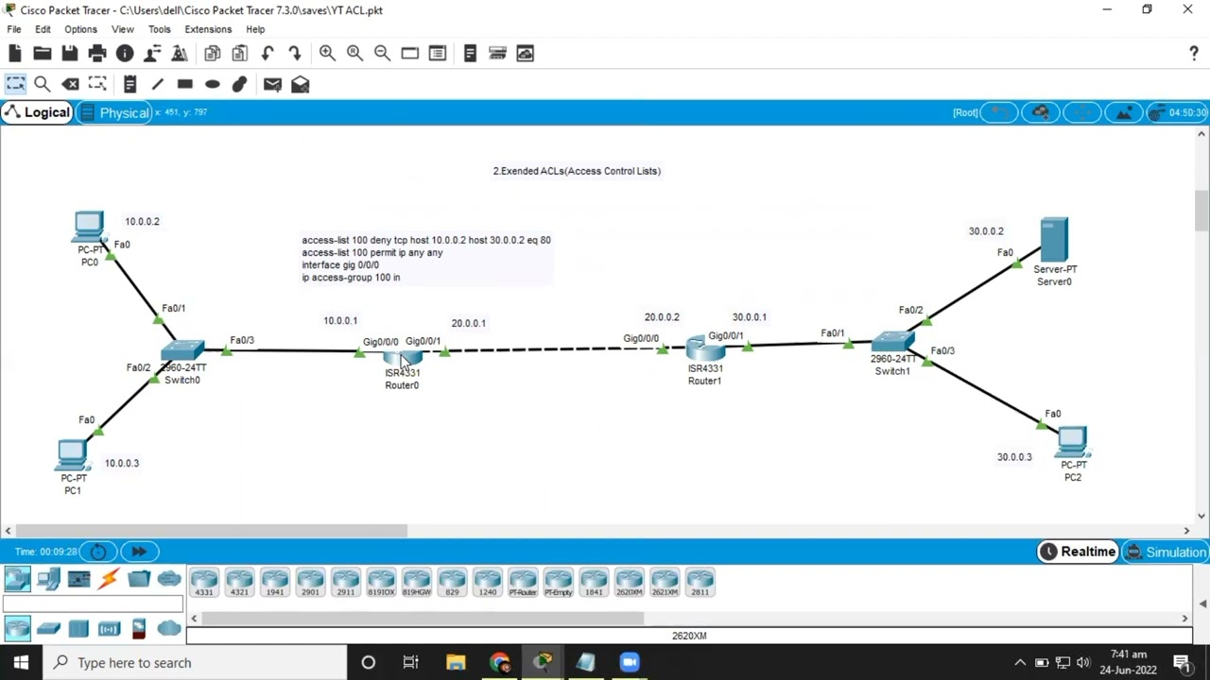Select Switch0 in the topology
This screenshot has height=680, width=1210.
click(x=182, y=352)
